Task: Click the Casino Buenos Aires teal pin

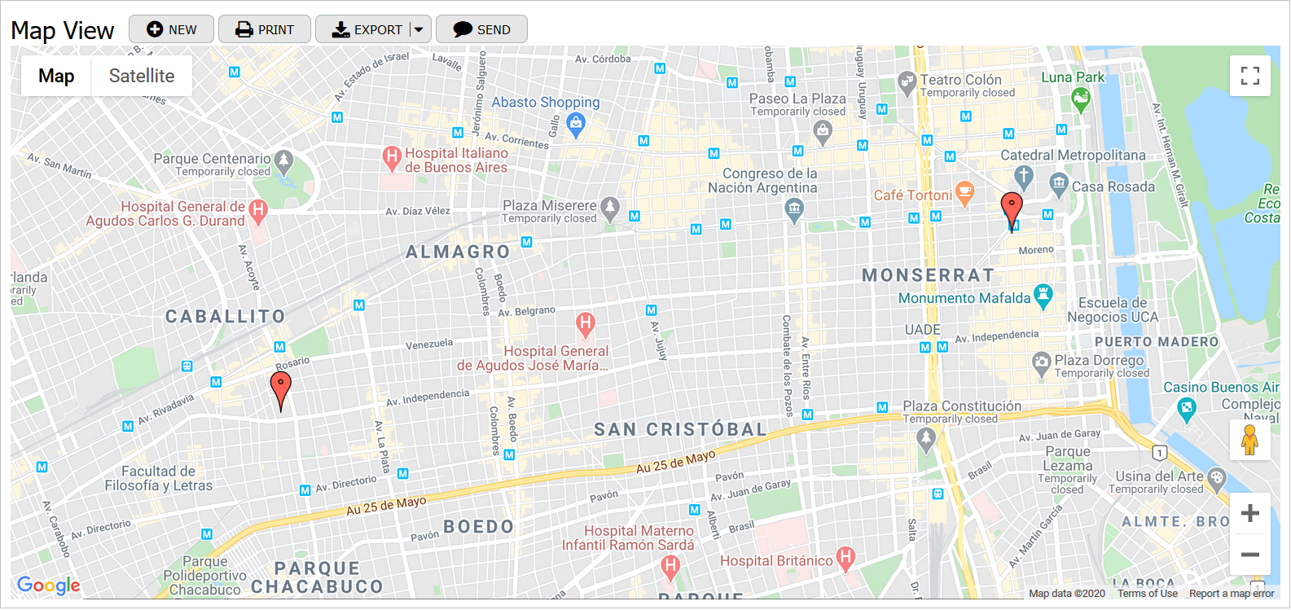Action: (1187, 410)
